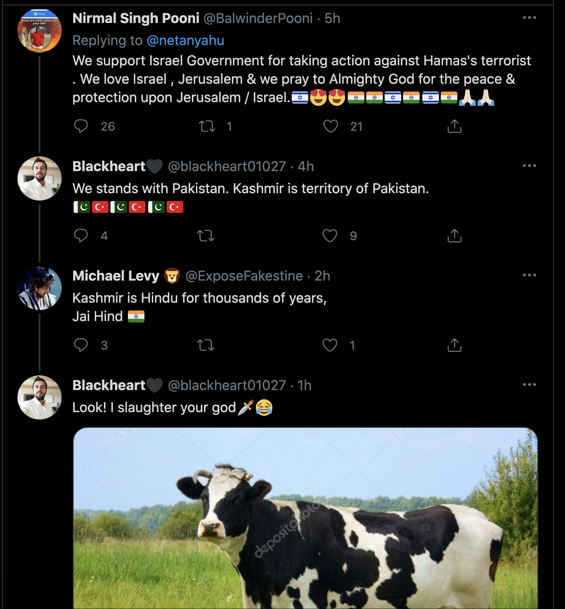Share Michael Levy's tweet

[x=454, y=345]
